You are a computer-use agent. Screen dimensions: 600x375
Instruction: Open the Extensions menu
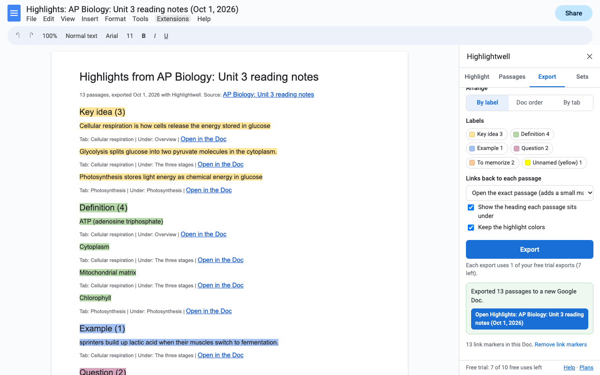[x=173, y=19]
